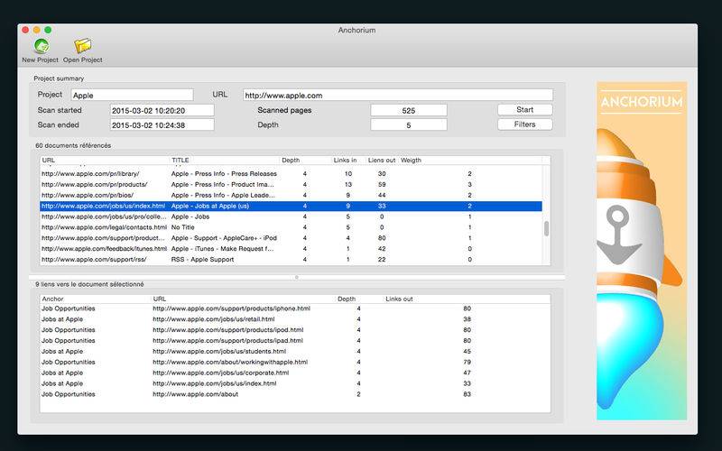Sort documents by URL column header
This screenshot has width=722, height=451.
pyautogui.click(x=105, y=161)
